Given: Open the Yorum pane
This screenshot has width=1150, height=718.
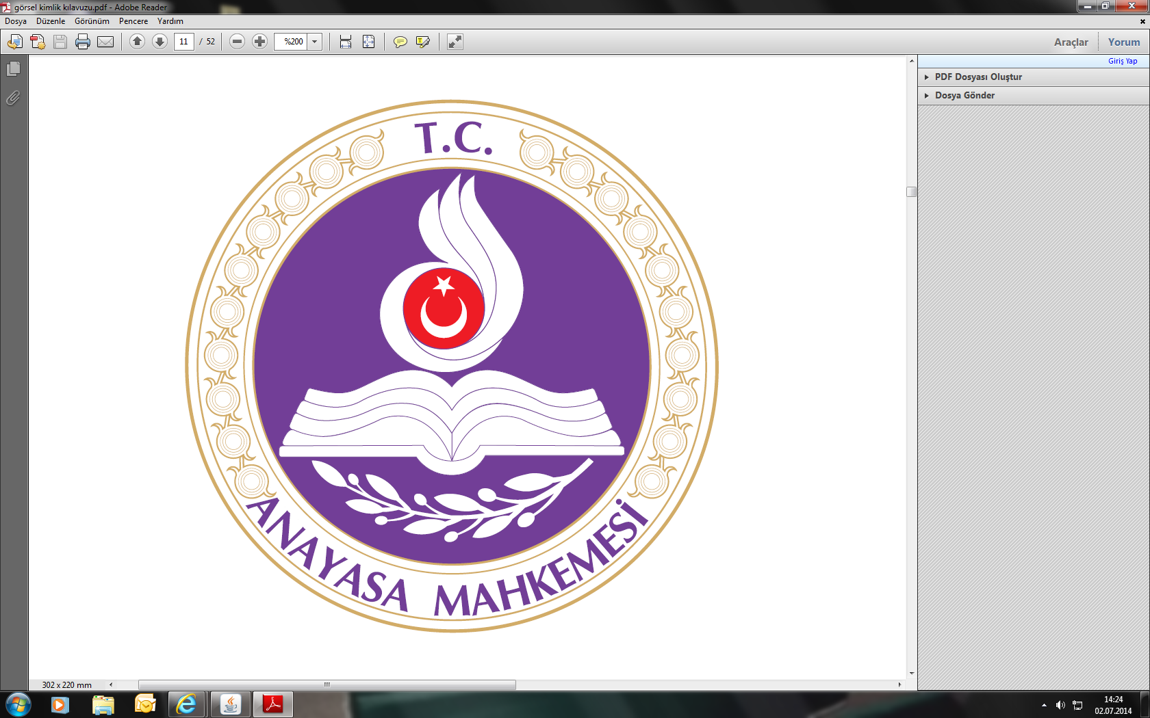Looking at the screenshot, I should click(x=1124, y=42).
